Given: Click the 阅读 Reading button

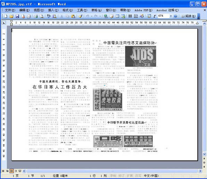Looking at the screenshot, I should click(188, 16).
